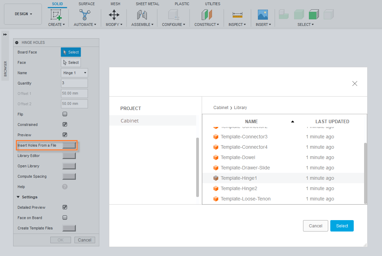Click the Automate tool icon

[84, 15]
